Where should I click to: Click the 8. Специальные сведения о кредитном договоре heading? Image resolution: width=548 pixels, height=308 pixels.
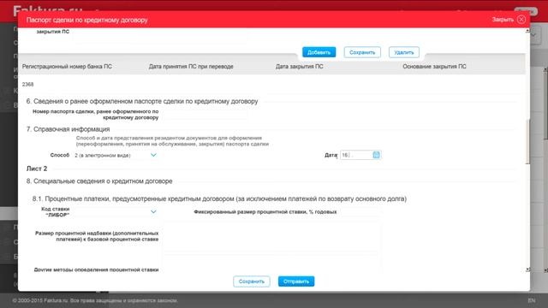(x=99, y=181)
